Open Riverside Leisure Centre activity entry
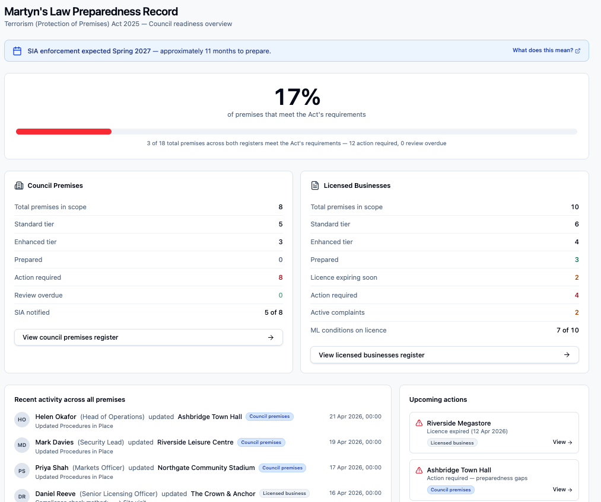This screenshot has width=601, height=502. pos(195,442)
